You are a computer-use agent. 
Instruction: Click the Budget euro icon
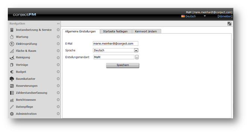click(x=12, y=72)
